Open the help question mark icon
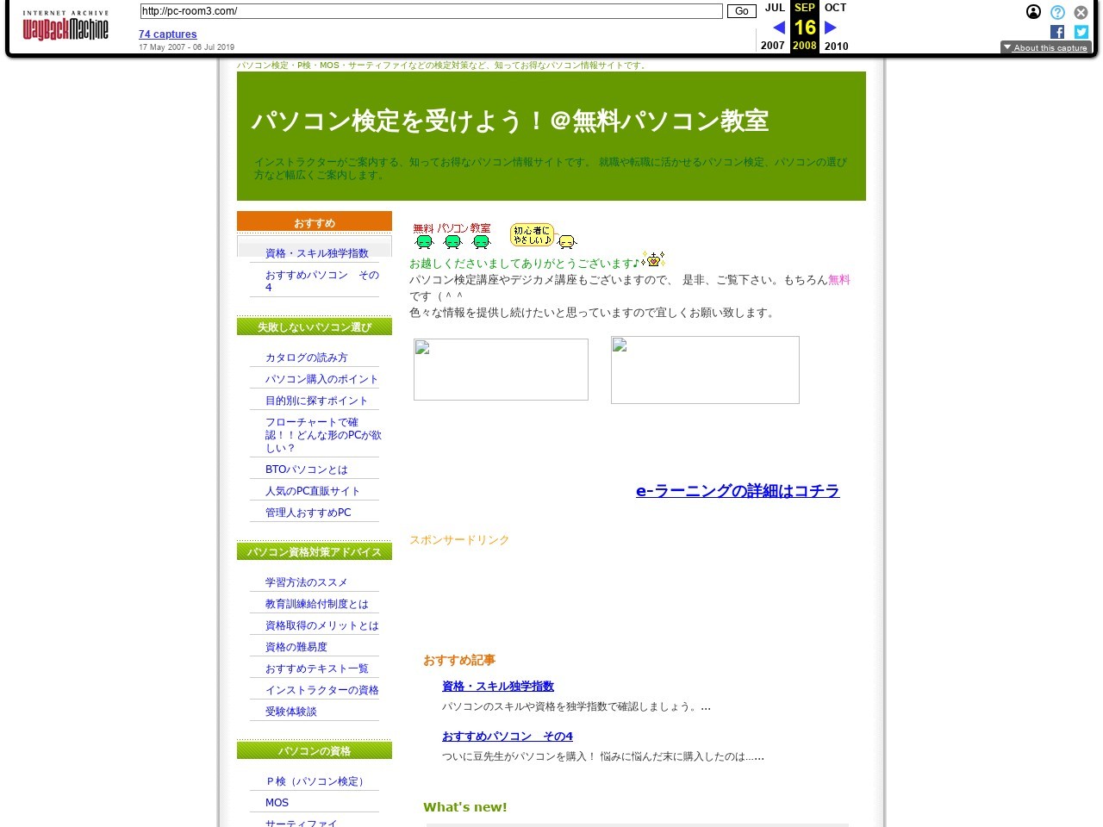Image resolution: width=1103 pixels, height=827 pixels. click(x=1056, y=12)
